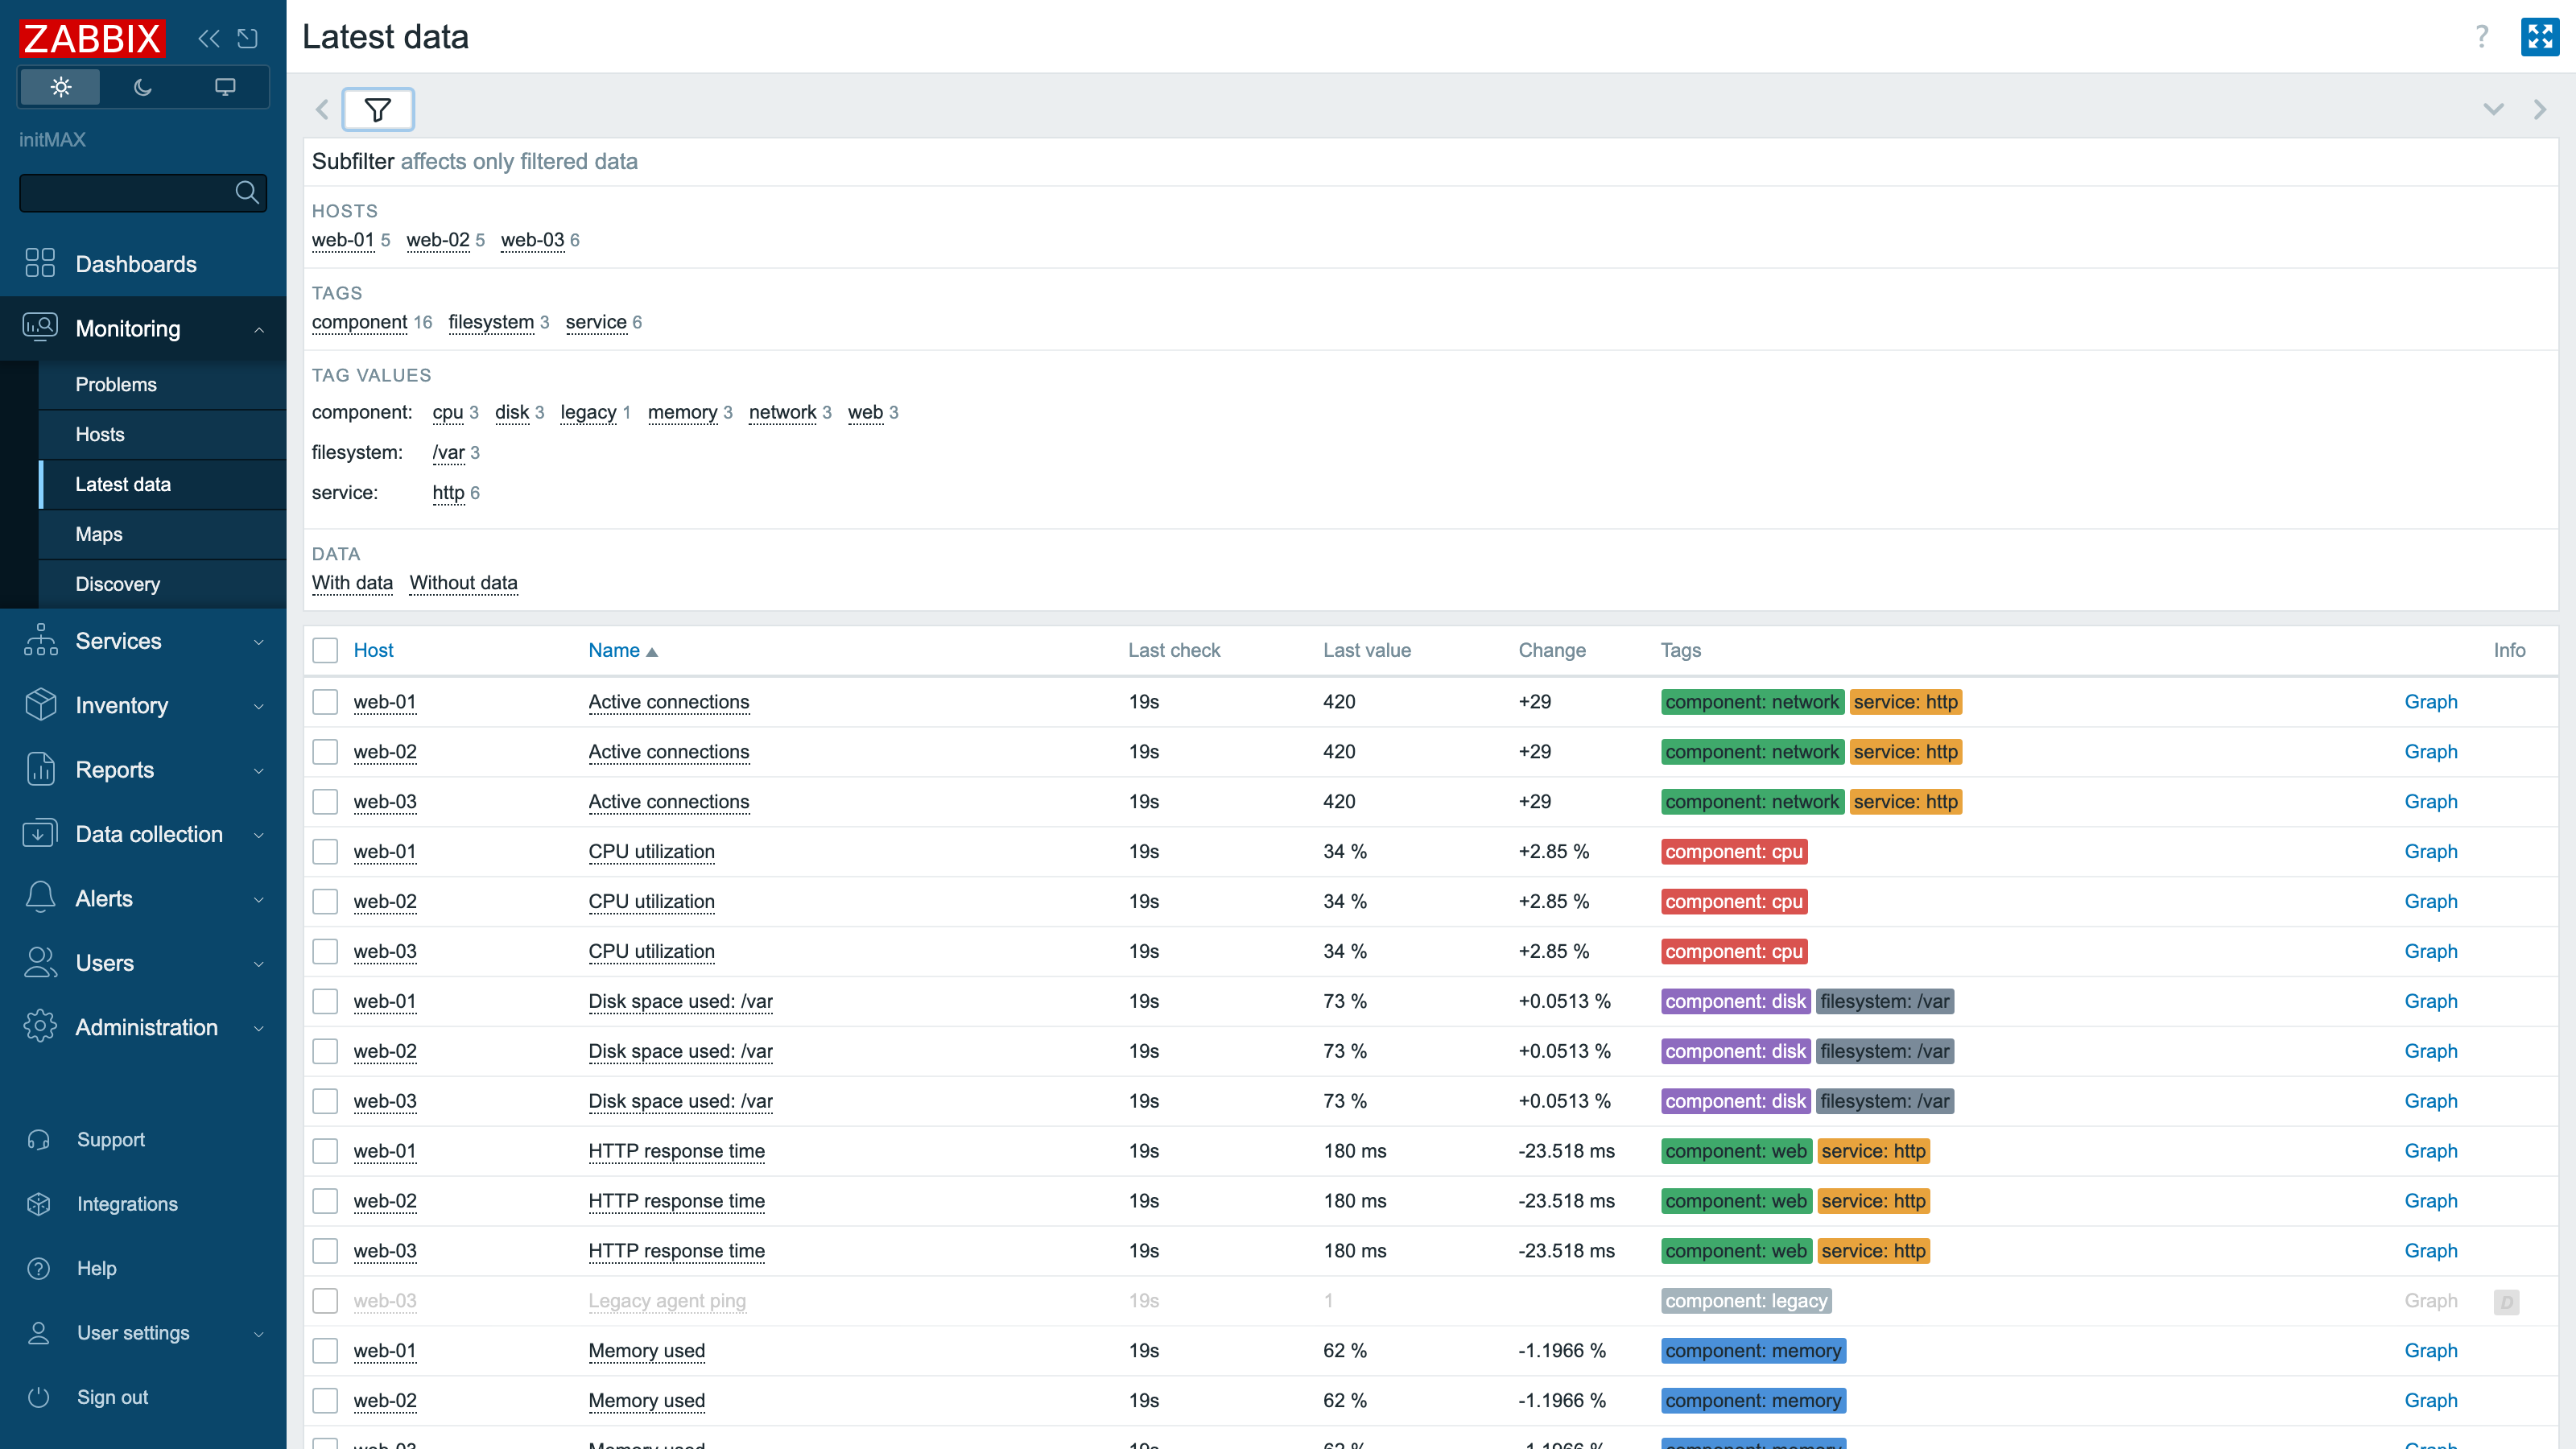Expand the Inventory menu
Viewport: 2576px width, 1449px height.
(x=143, y=705)
